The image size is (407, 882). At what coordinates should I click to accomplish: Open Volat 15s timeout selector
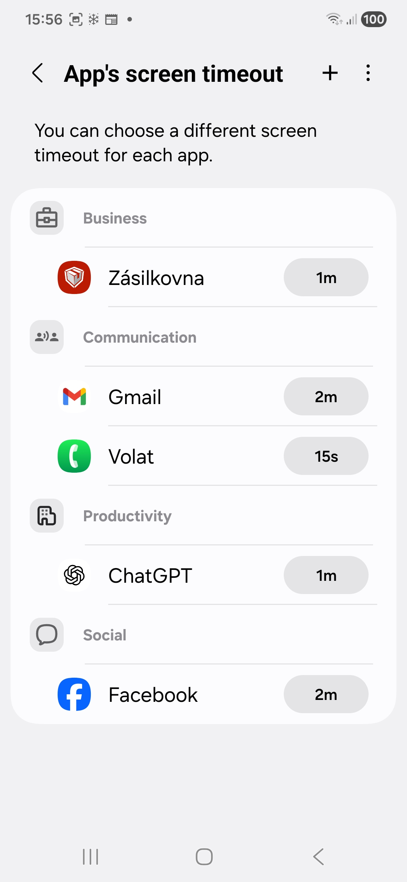pyautogui.click(x=326, y=456)
